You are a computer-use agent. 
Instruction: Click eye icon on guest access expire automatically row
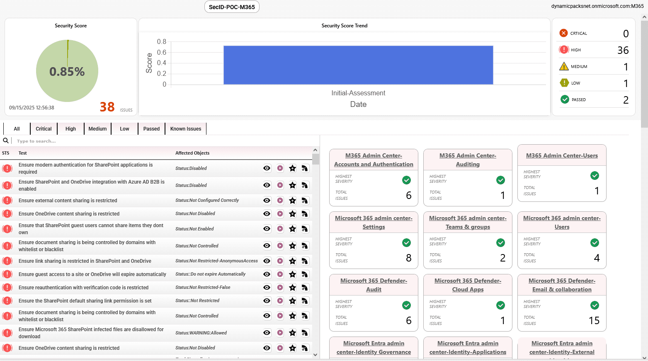point(267,274)
